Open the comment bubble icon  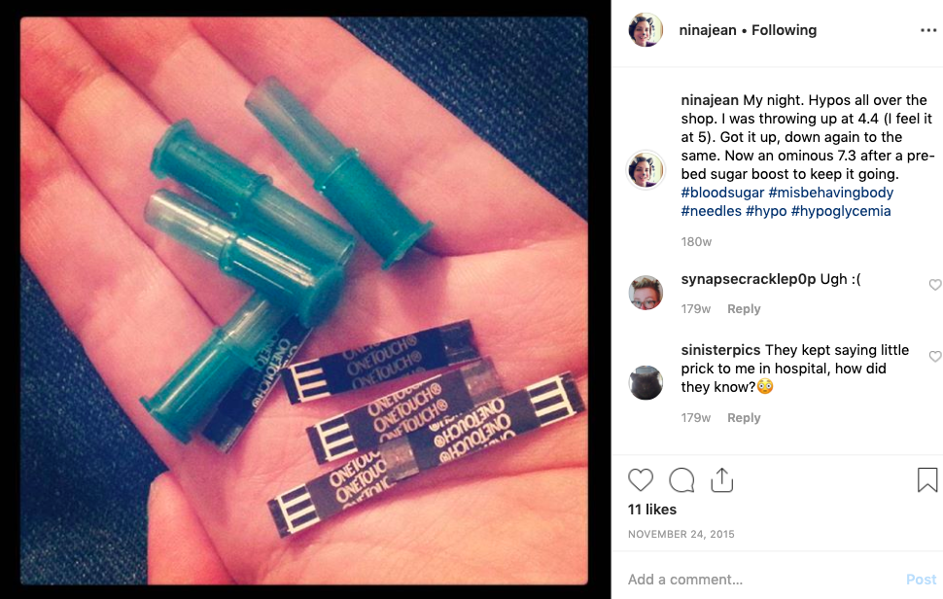[x=681, y=480]
